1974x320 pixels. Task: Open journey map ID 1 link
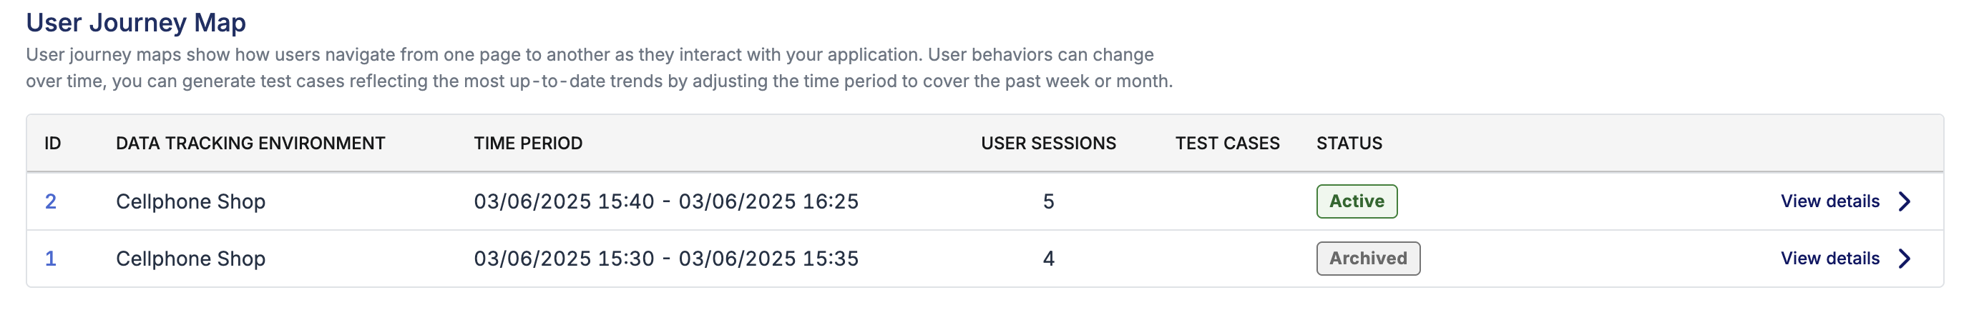click(51, 259)
